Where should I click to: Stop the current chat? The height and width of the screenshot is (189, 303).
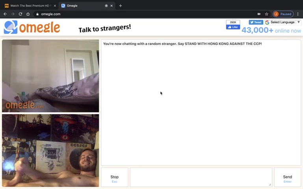coord(115,177)
